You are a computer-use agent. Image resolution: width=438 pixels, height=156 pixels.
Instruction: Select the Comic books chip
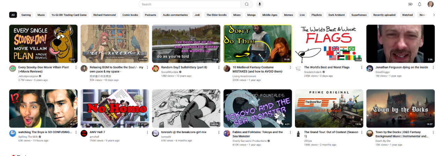(x=130, y=15)
